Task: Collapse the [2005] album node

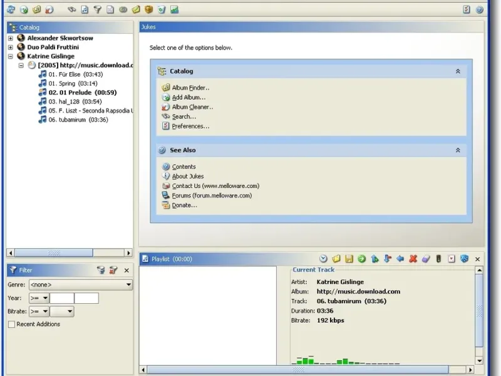Action: pos(21,65)
